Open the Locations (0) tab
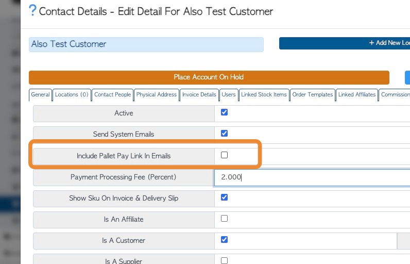 click(72, 95)
